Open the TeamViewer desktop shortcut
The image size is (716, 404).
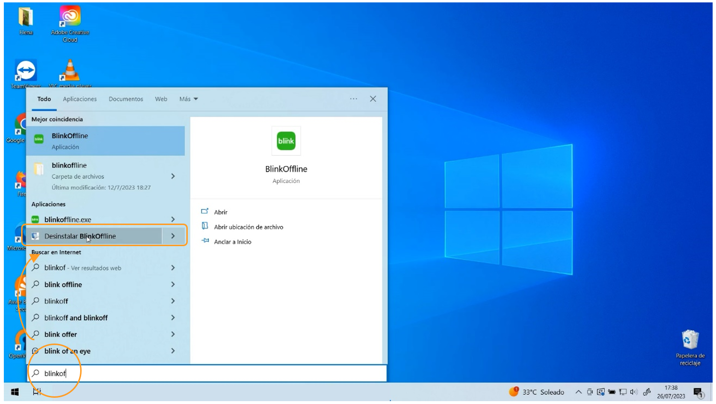(25, 71)
